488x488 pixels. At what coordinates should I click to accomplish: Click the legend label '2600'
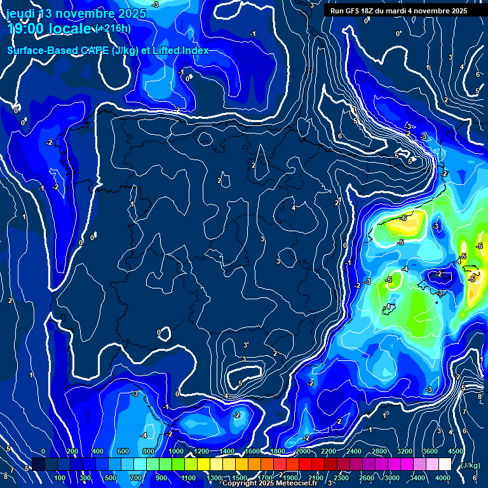(x=366, y=477)
